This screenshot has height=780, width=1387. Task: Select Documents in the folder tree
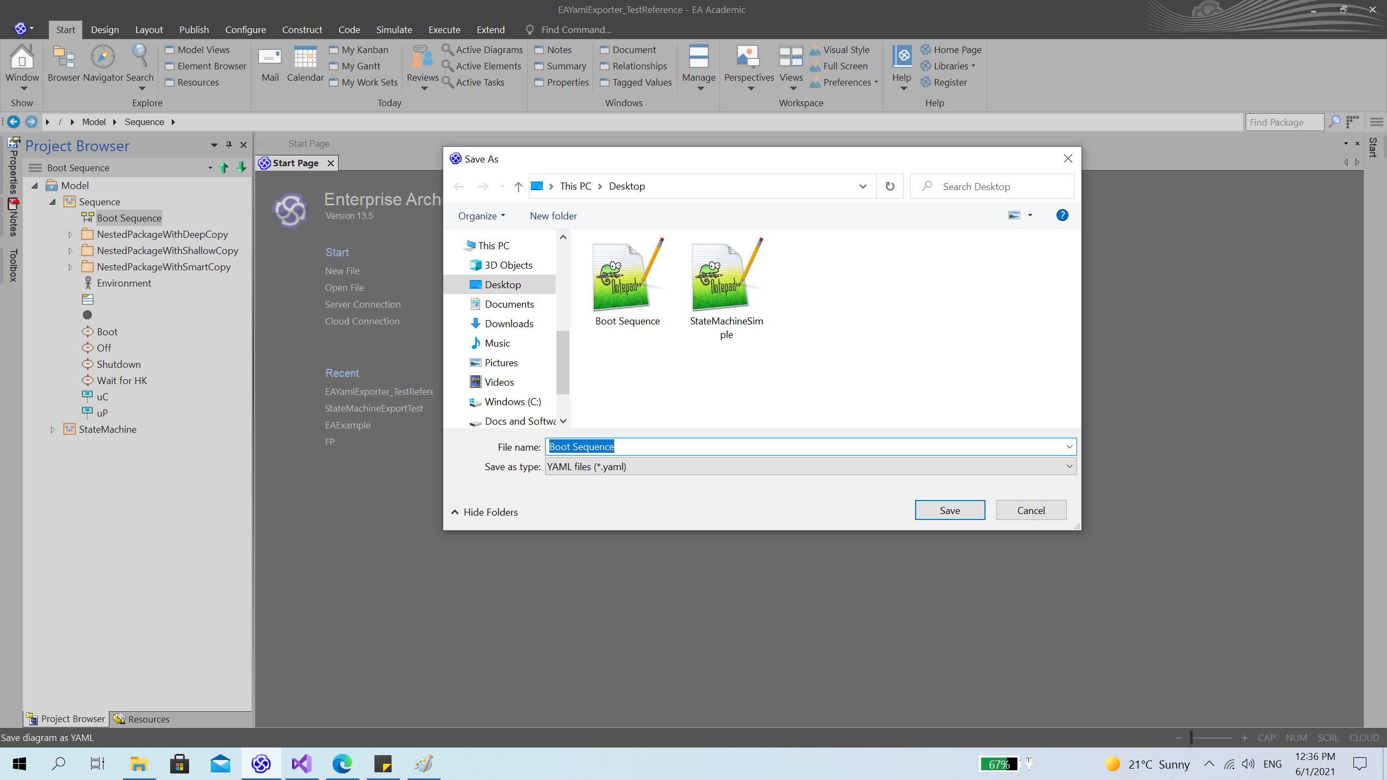coord(502,304)
